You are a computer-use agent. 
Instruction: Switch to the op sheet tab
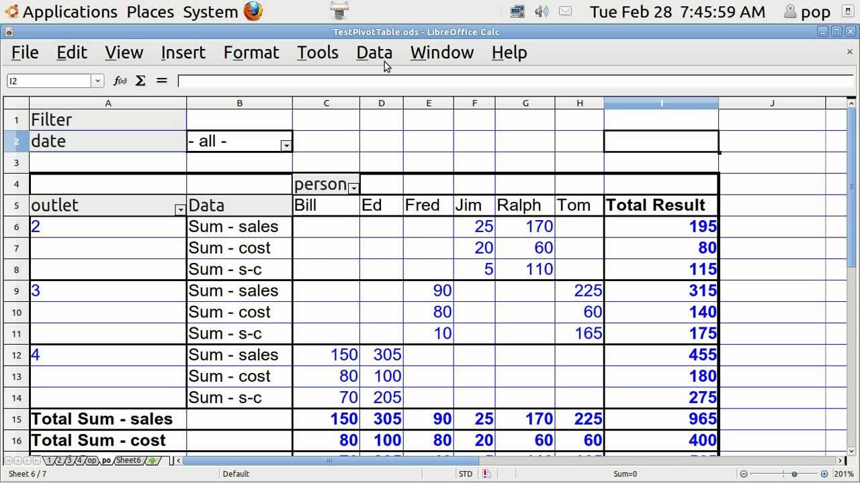tap(91, 461)
